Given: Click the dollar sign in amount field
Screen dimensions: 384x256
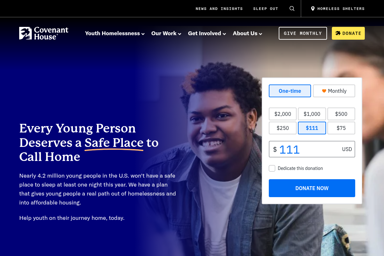Looking at the screenshot, I should tap(275, 149).
